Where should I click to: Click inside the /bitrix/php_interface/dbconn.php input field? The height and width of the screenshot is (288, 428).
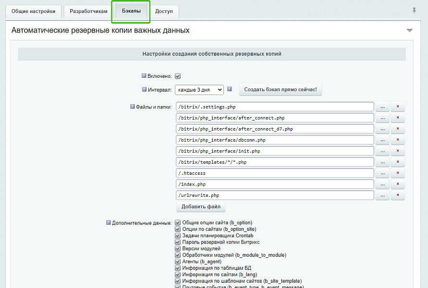(x=274, y=140)
